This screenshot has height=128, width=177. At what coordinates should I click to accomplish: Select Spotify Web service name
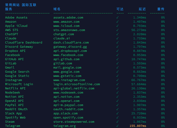[x=15, y=118]
